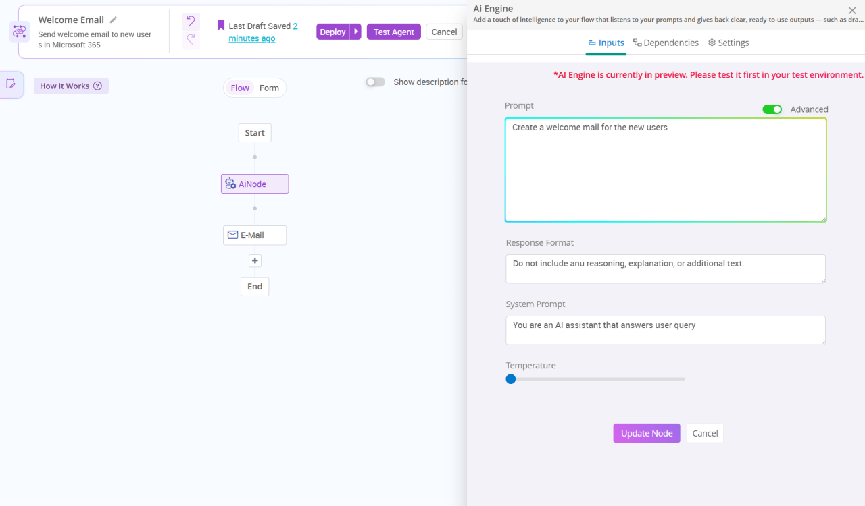Open the Deploy dropdown arrow

(x=355, y=31)
